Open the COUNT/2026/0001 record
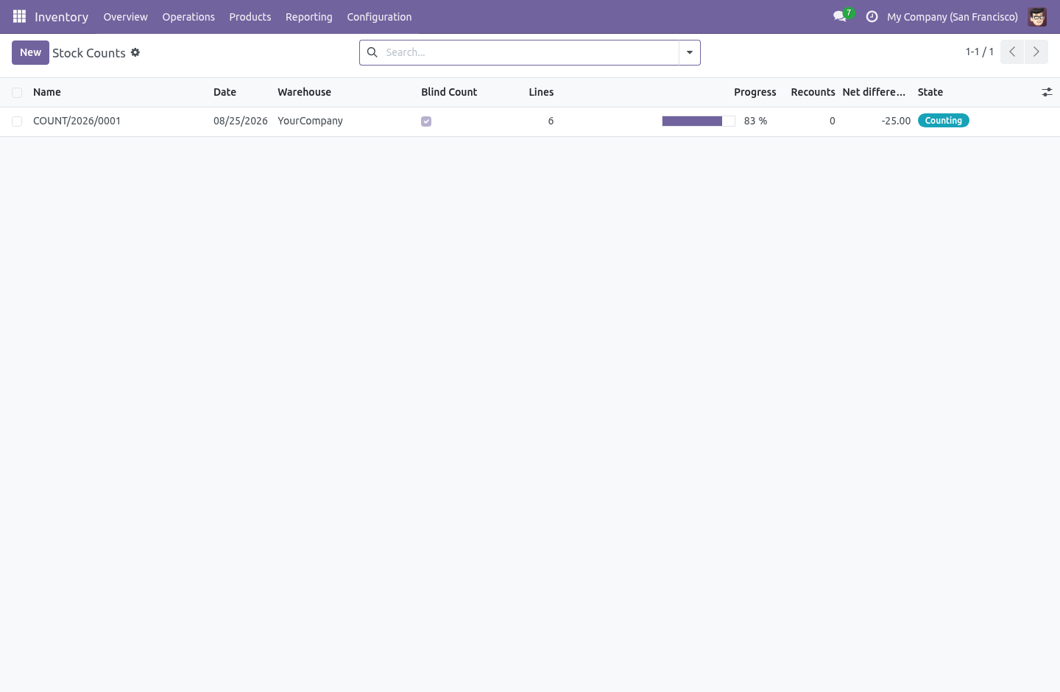This screenshot has width=1060, height=692. click(77, 121)
